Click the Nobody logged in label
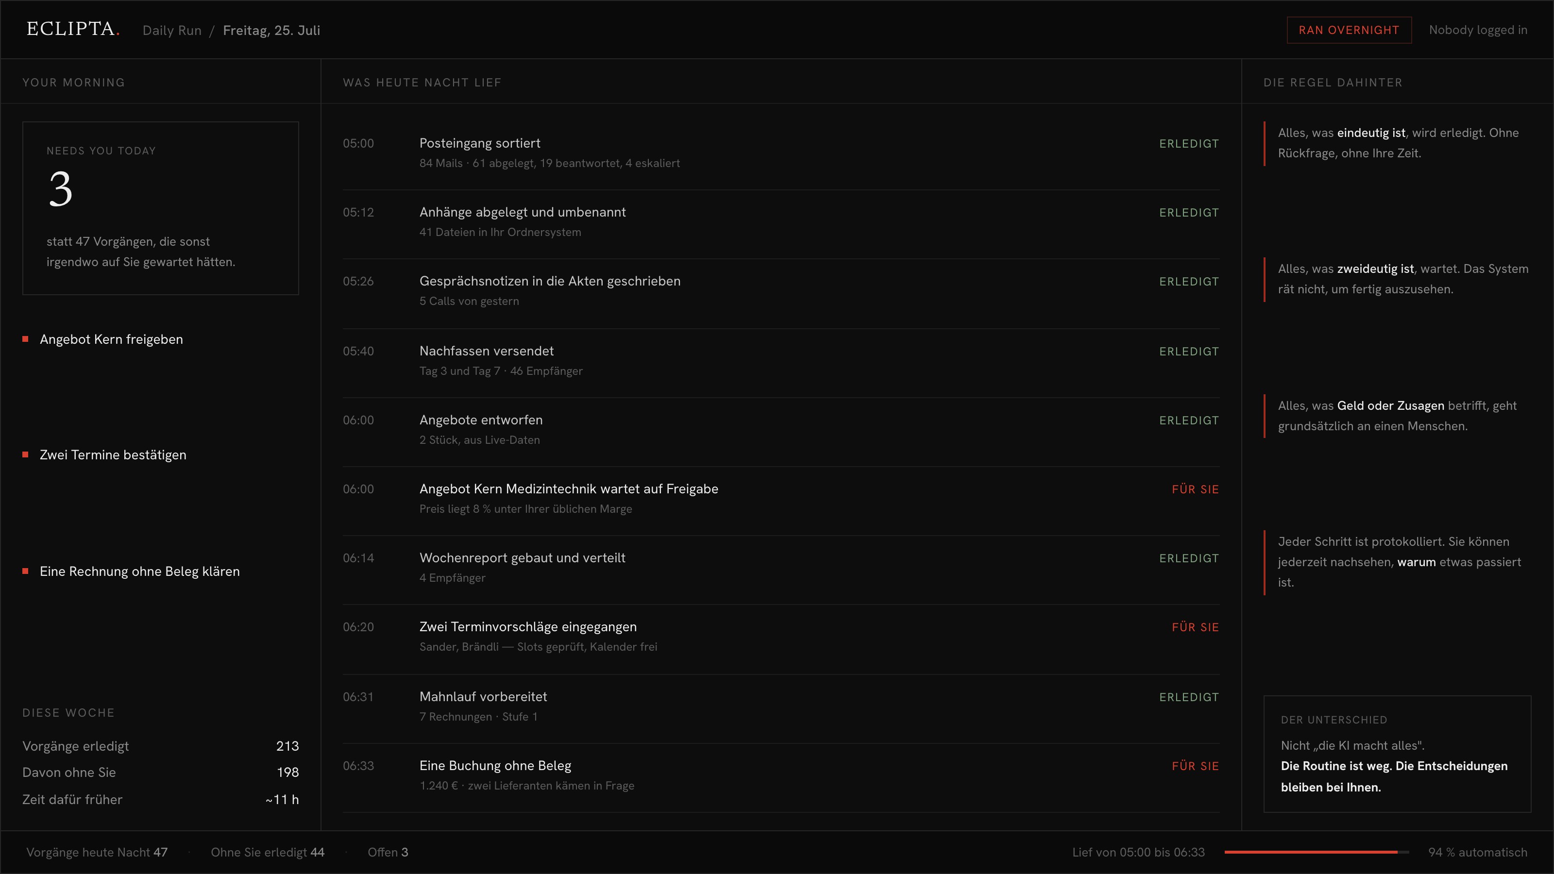The image size is (1554, 874). [x=1478, y=30]
